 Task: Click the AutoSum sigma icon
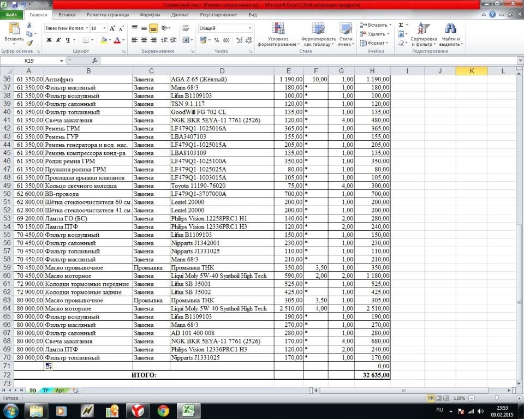click(x=401, y=25)
